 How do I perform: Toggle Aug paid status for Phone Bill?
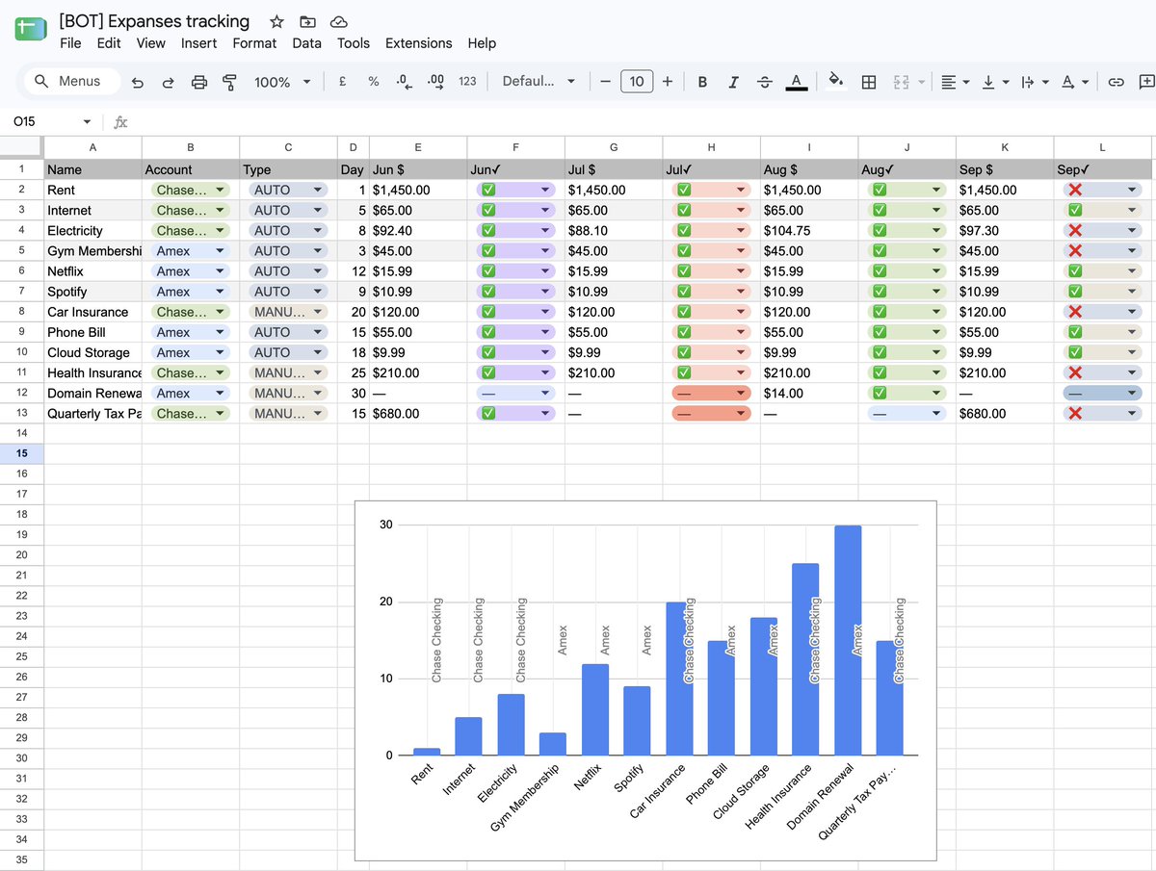pos(879,332)
